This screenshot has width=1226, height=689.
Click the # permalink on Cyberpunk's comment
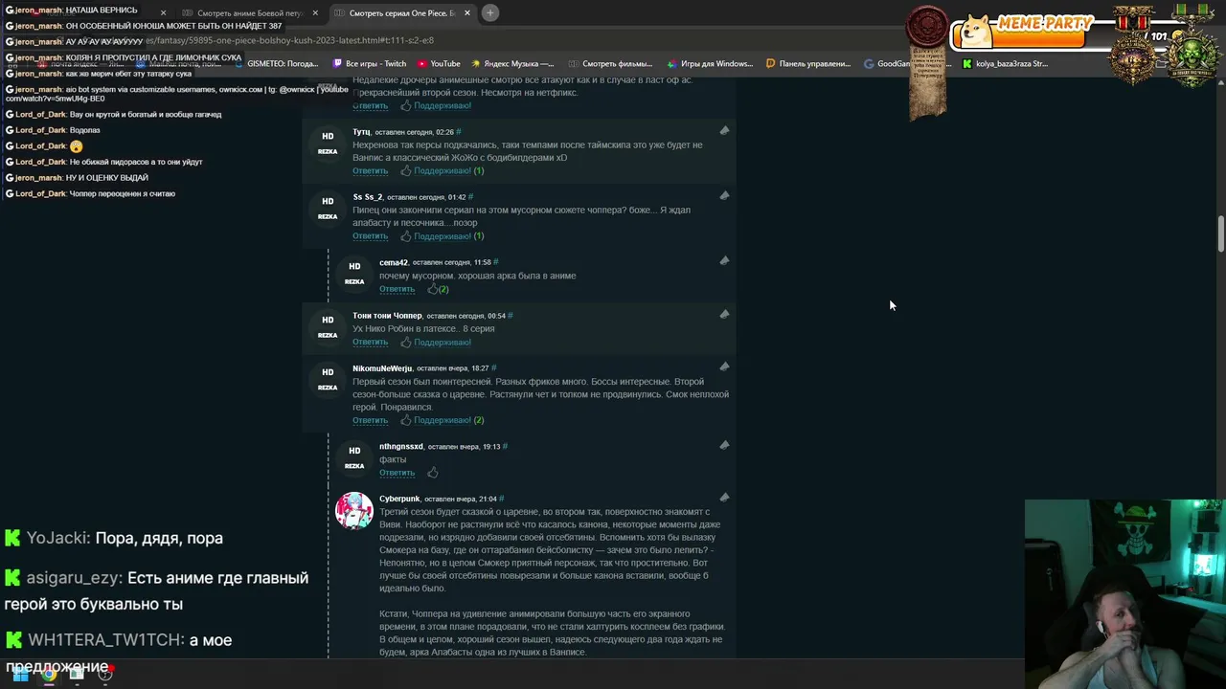[501, 499]
